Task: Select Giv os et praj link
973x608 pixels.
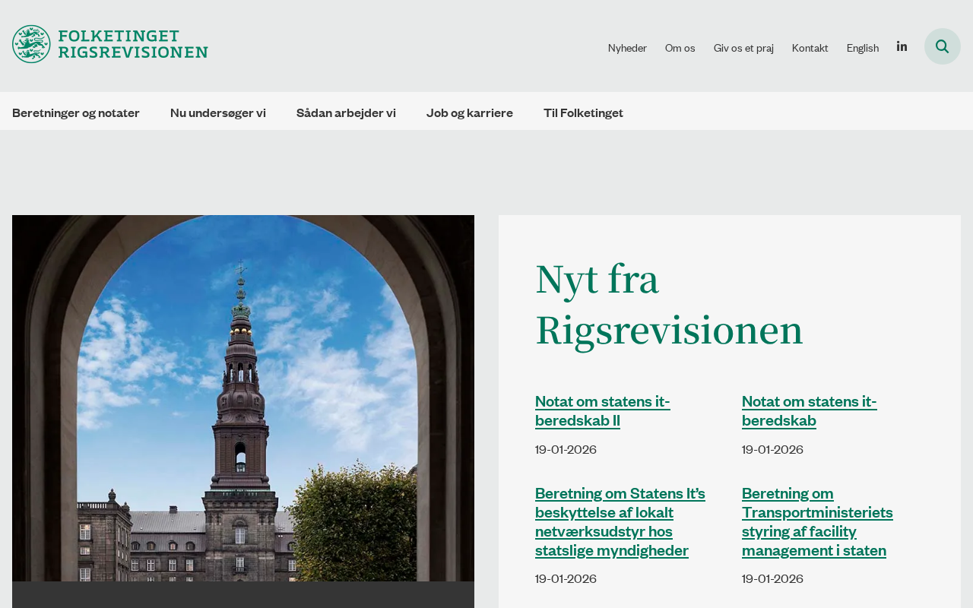Action: click(x=743, y=47)
